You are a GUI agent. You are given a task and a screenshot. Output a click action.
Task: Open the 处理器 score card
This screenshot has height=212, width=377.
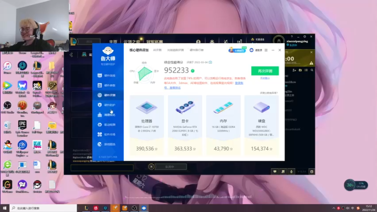pyautogui.click(x=147, y=125)
